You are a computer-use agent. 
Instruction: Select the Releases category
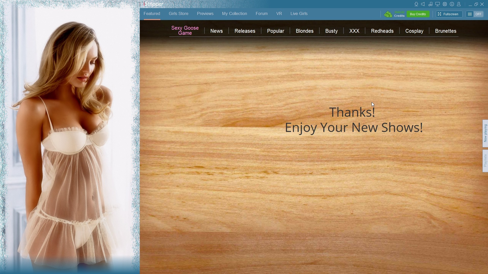(x=245, y=31)
